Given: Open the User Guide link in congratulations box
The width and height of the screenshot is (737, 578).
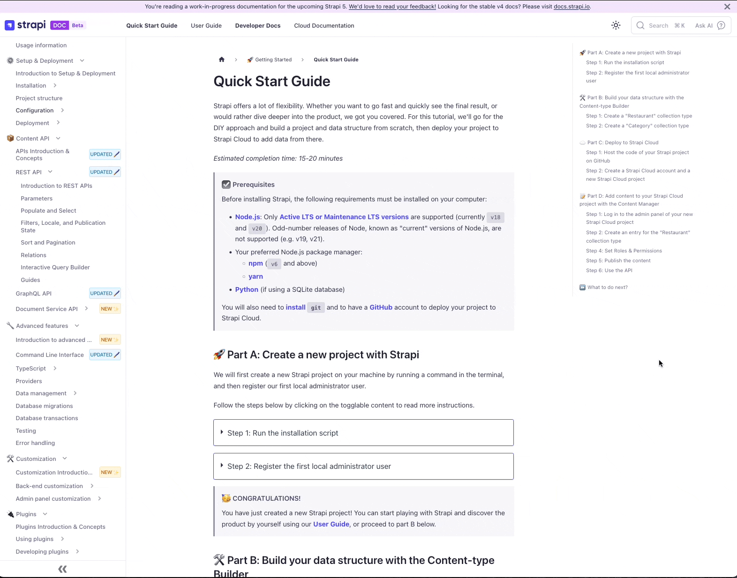Looking at the screenshot, I should point(331,524).
